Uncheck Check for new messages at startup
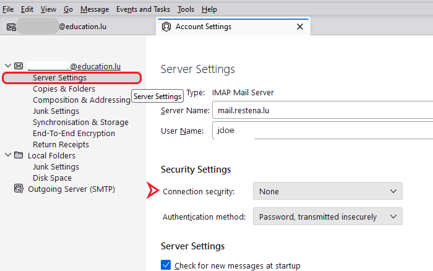The image size is (433, 271). point(166,265)
